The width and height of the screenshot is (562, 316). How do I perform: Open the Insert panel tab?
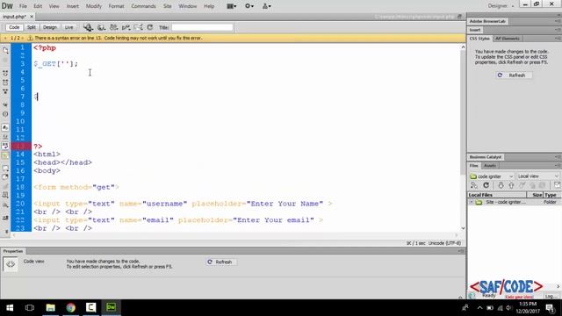click(x=475, y=30)
